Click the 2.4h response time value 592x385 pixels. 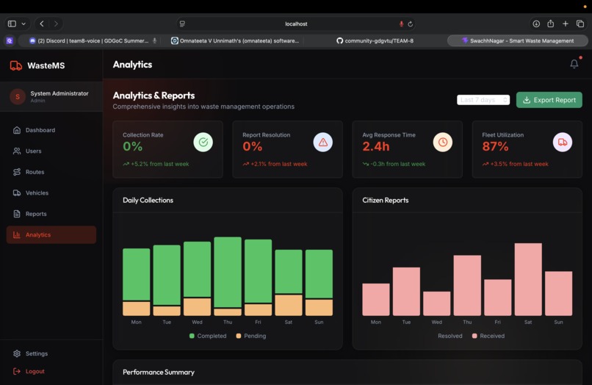375,147
